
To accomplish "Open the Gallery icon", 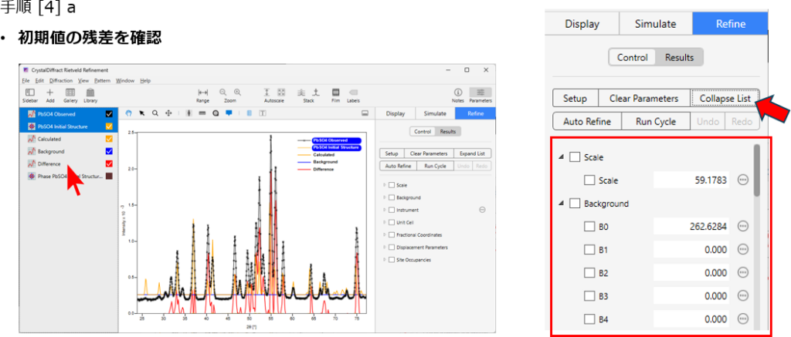I will [70, 92].
